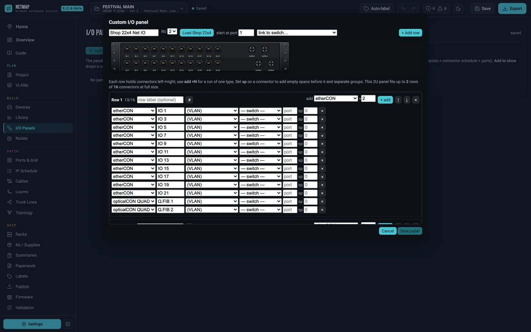The height and width of the screenshot is (332, 531).
Task: Click the Export button
Action: pos(512,8)
